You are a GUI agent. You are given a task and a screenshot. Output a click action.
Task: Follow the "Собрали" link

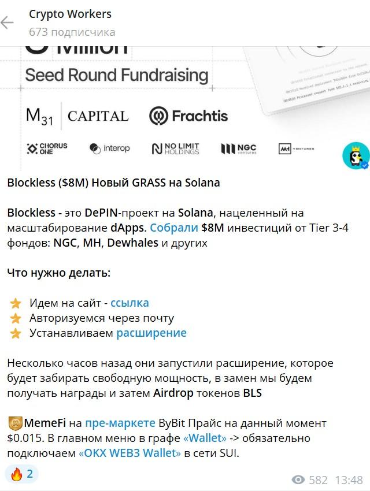pos(174,228)
